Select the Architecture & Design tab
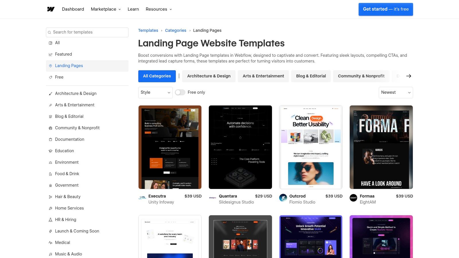459x258 pixels. [x=209, y=76]
